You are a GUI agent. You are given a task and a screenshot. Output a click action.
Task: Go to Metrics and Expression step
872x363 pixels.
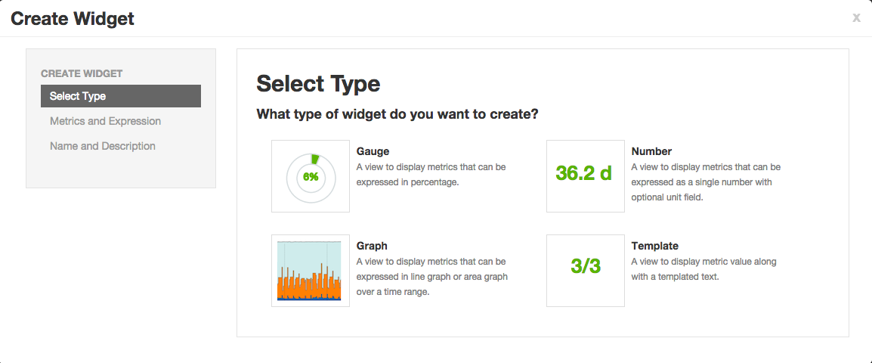(x=105, y=121)
